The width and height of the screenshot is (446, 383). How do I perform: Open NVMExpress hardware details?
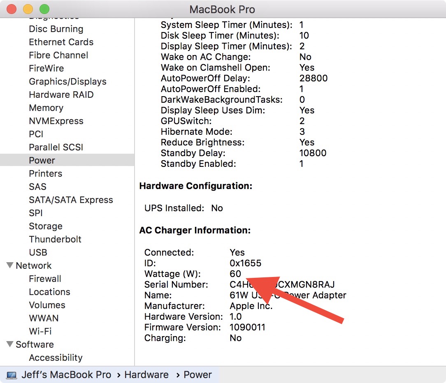[x=56, y=121]
